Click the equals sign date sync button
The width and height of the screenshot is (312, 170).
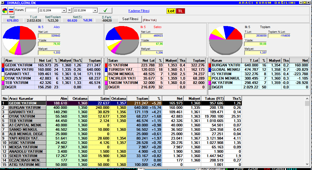69,11
